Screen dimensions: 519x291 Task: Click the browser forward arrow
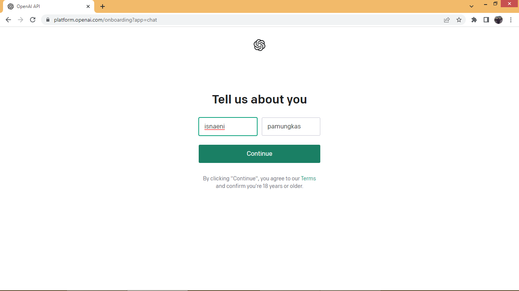point(21,20)
